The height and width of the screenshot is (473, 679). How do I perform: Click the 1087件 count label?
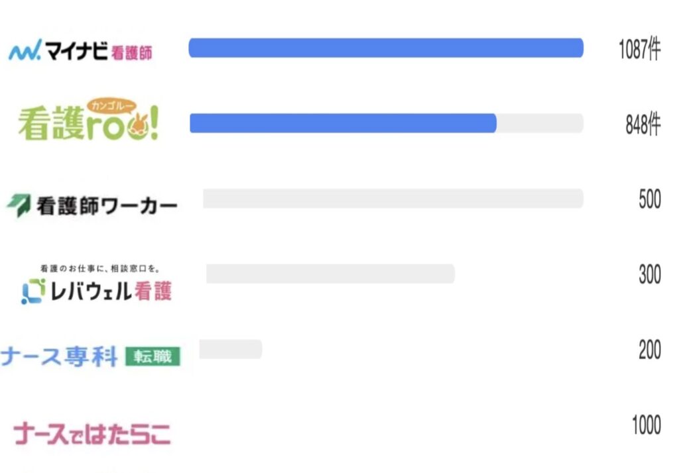tap(639, 50)
